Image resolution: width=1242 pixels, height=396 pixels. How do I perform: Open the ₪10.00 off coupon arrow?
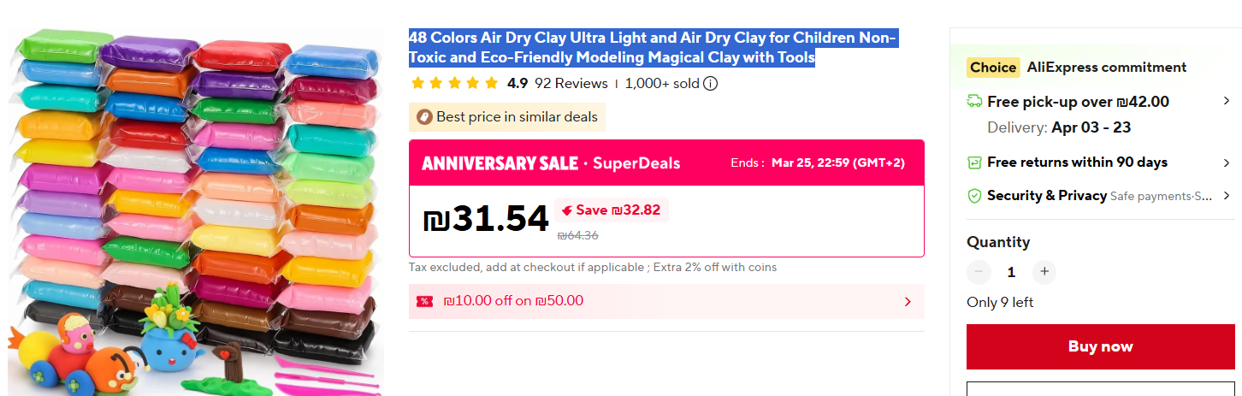click(908, 302)
